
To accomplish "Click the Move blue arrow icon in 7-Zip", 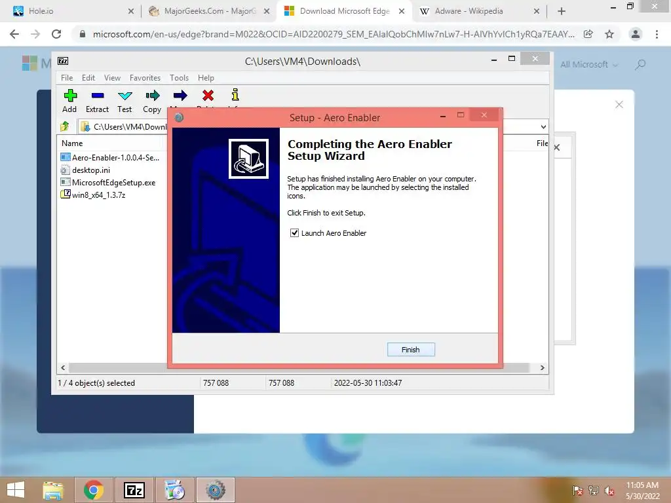I will pos(180,96).
